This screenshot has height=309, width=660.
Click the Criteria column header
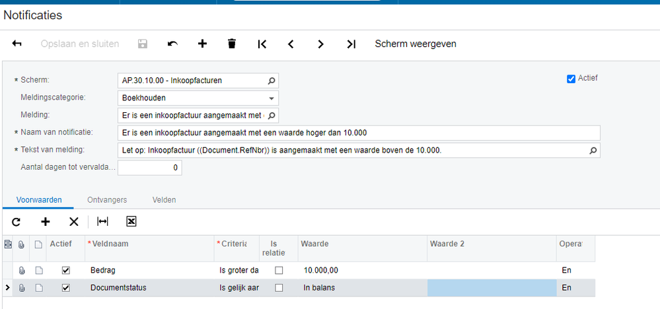[x=235, y=248]
